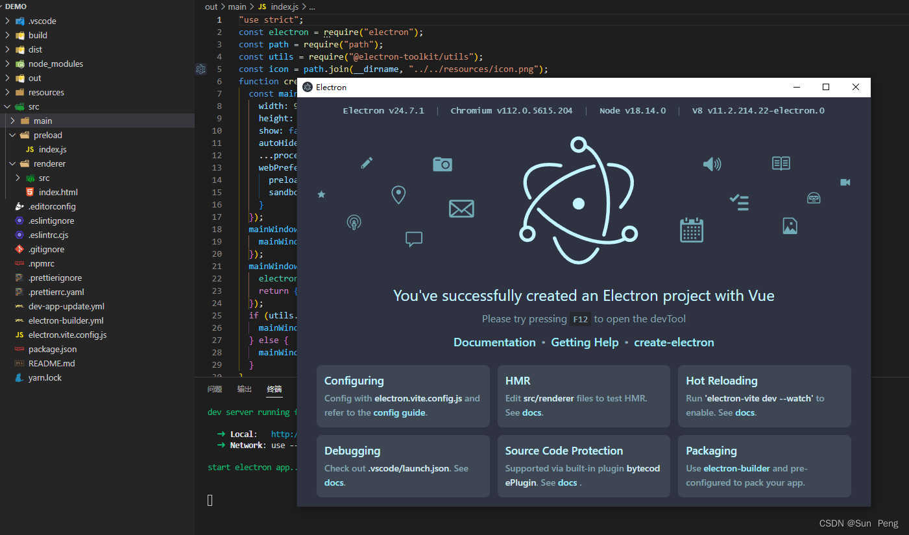Click the terminal input cursor
The width and height of the screenshot is (909, 535).
210,500
